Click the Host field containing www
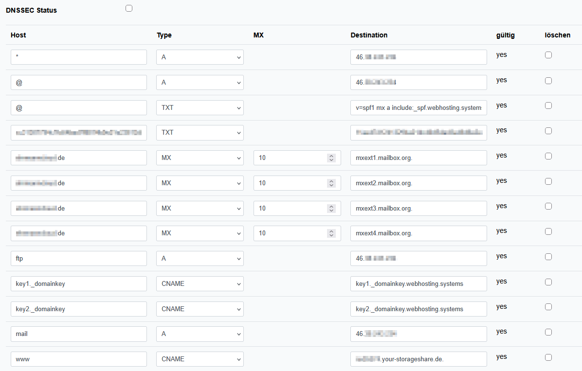The width and height of the screenshot is (582, 371). [79, 359]
